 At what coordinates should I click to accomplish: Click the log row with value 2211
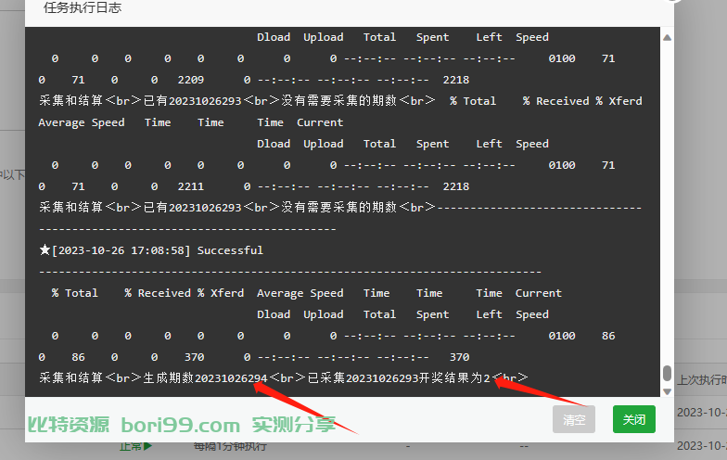tap(254, 186)
